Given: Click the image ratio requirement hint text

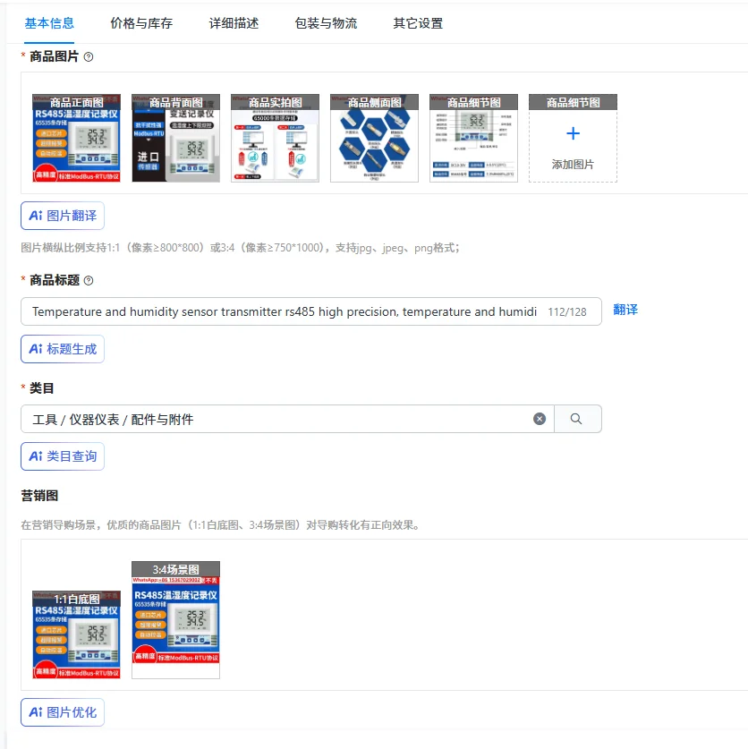Looking at the screenshot, I should click(240, 248).
